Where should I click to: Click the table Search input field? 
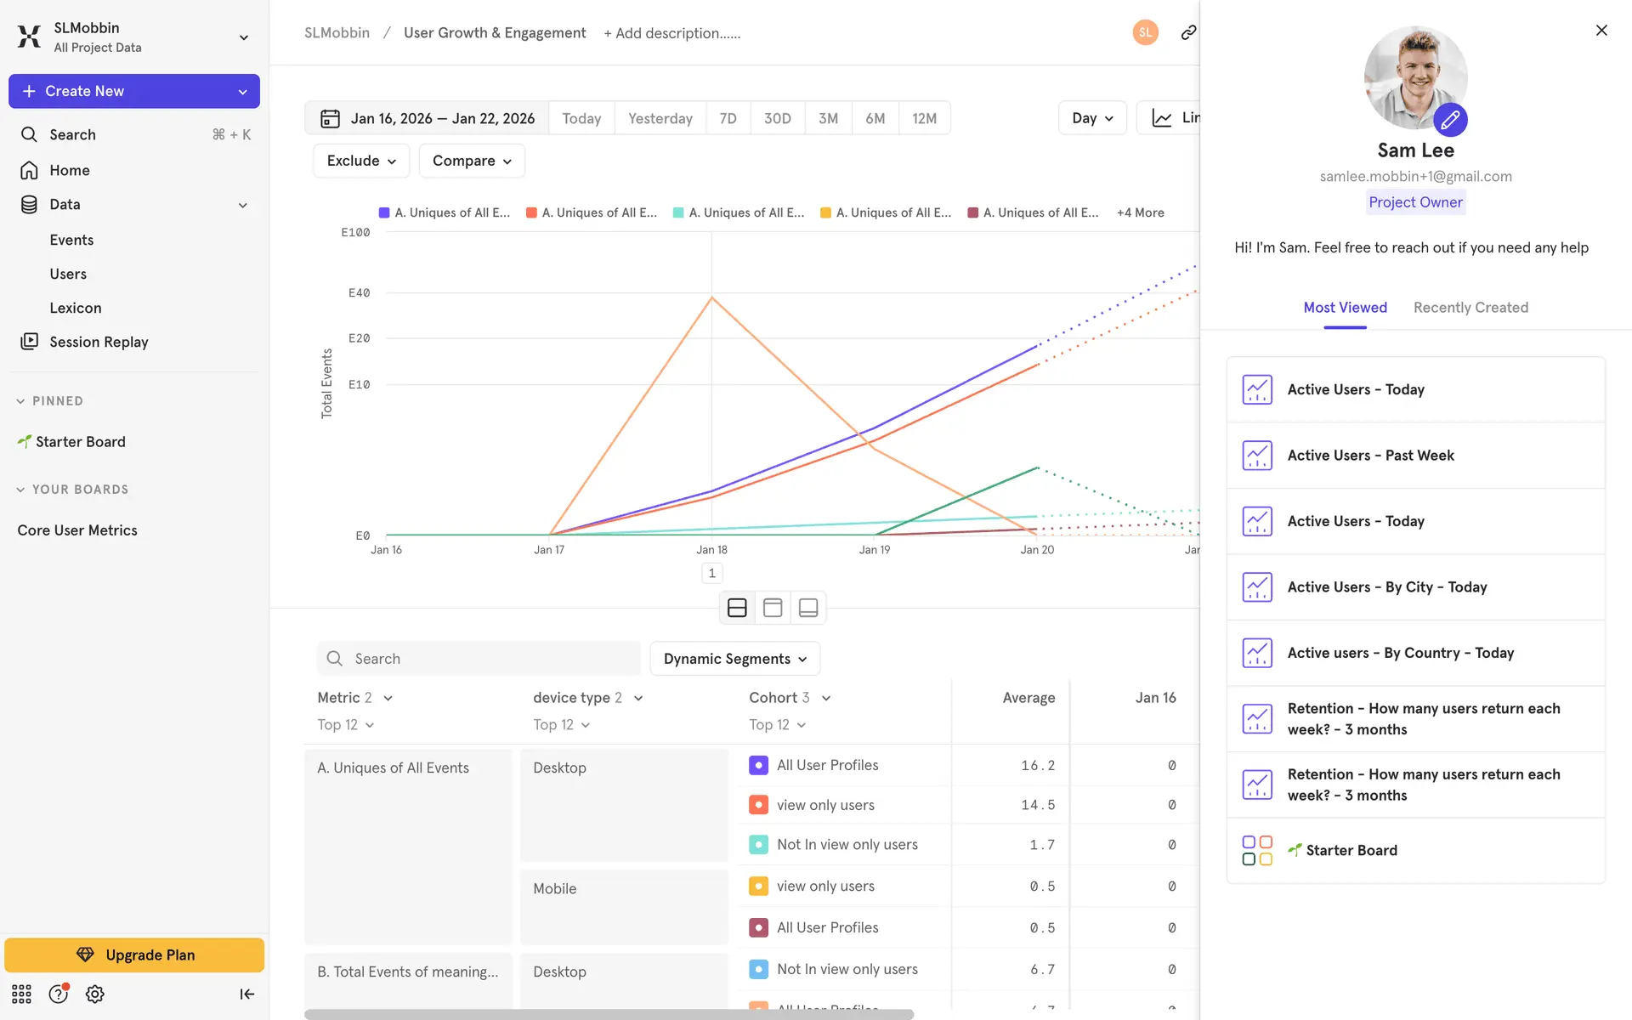tap(479, 659)
